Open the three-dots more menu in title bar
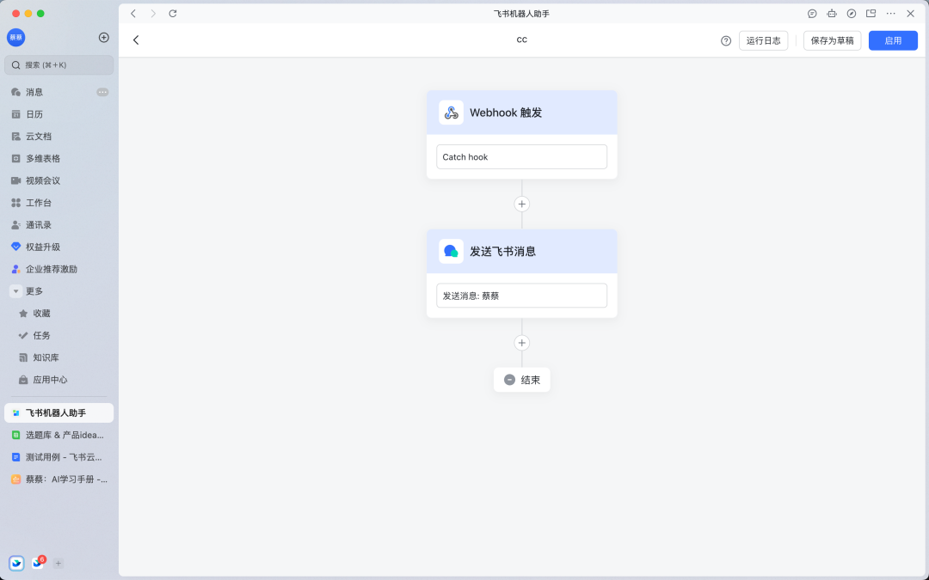 coord(890,14)
